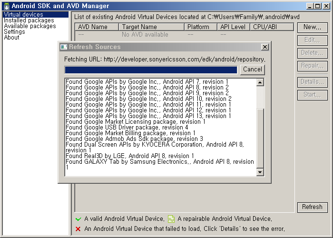Viewport: 333px width, 238px height.
Task: Click the Repair... button
Action: 312,66
